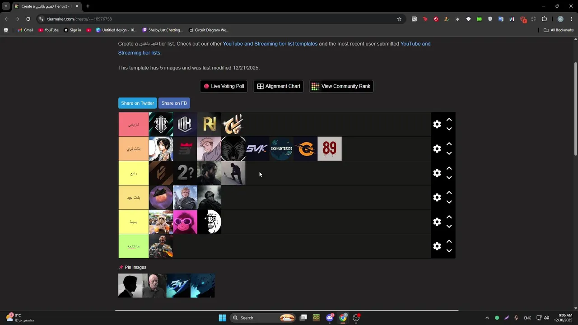
Task: Show hidden system tray icons
Action: [487, 318]
